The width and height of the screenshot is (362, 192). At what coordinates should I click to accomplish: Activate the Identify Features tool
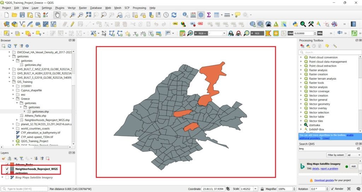point(185,15)
